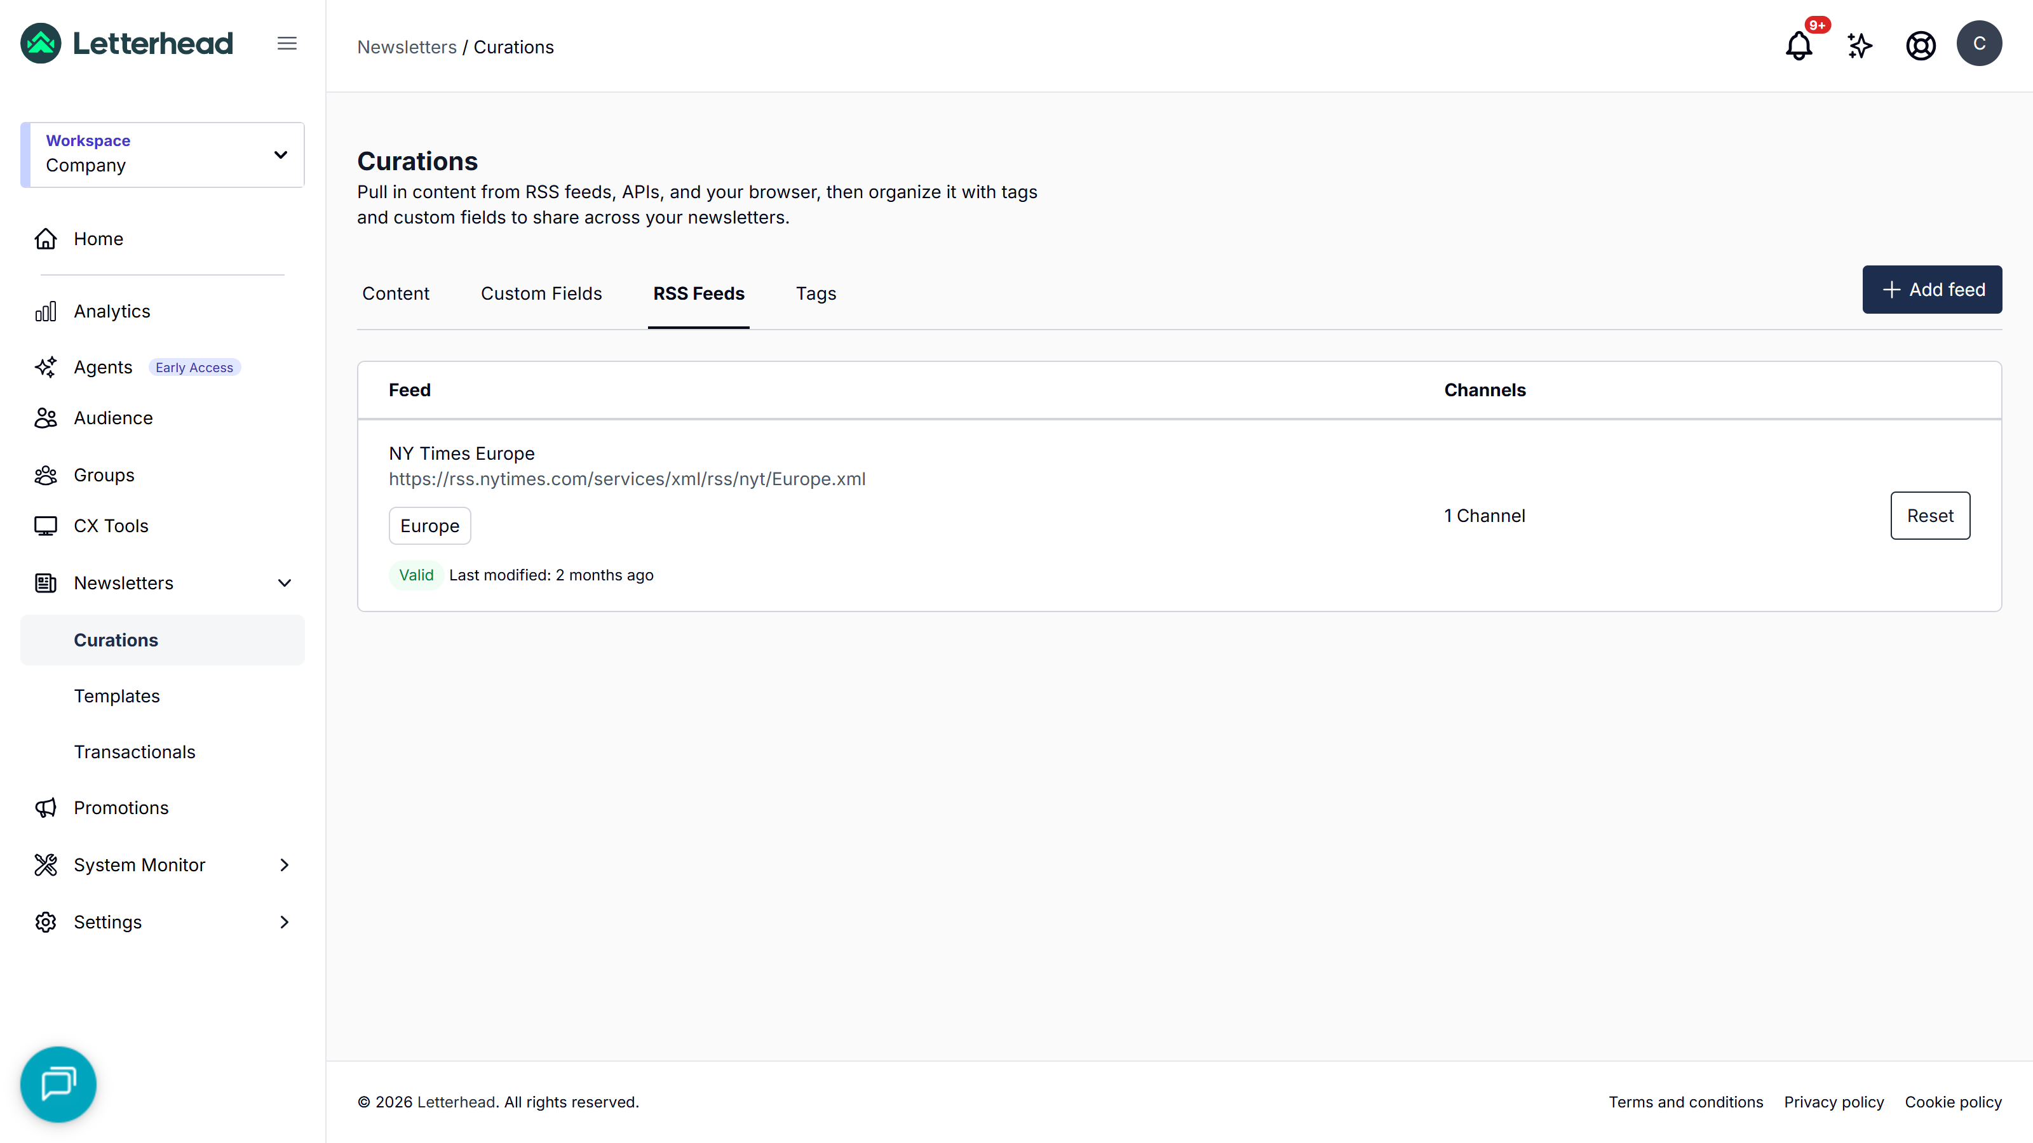Image resolution: width=2033 pixels, height=1143 pixels.
Task: Go to Home in sidebar
Action: [x=98, y=238]
